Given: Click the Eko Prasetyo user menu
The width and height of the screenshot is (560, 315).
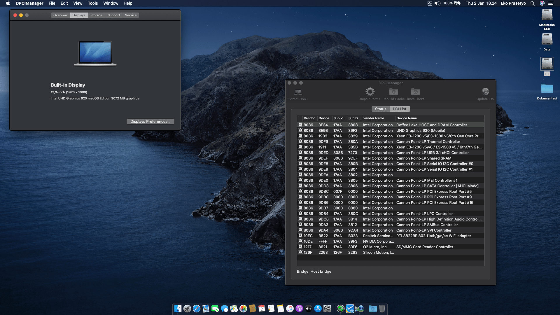Looking at the screenshot, I should 513,3.
